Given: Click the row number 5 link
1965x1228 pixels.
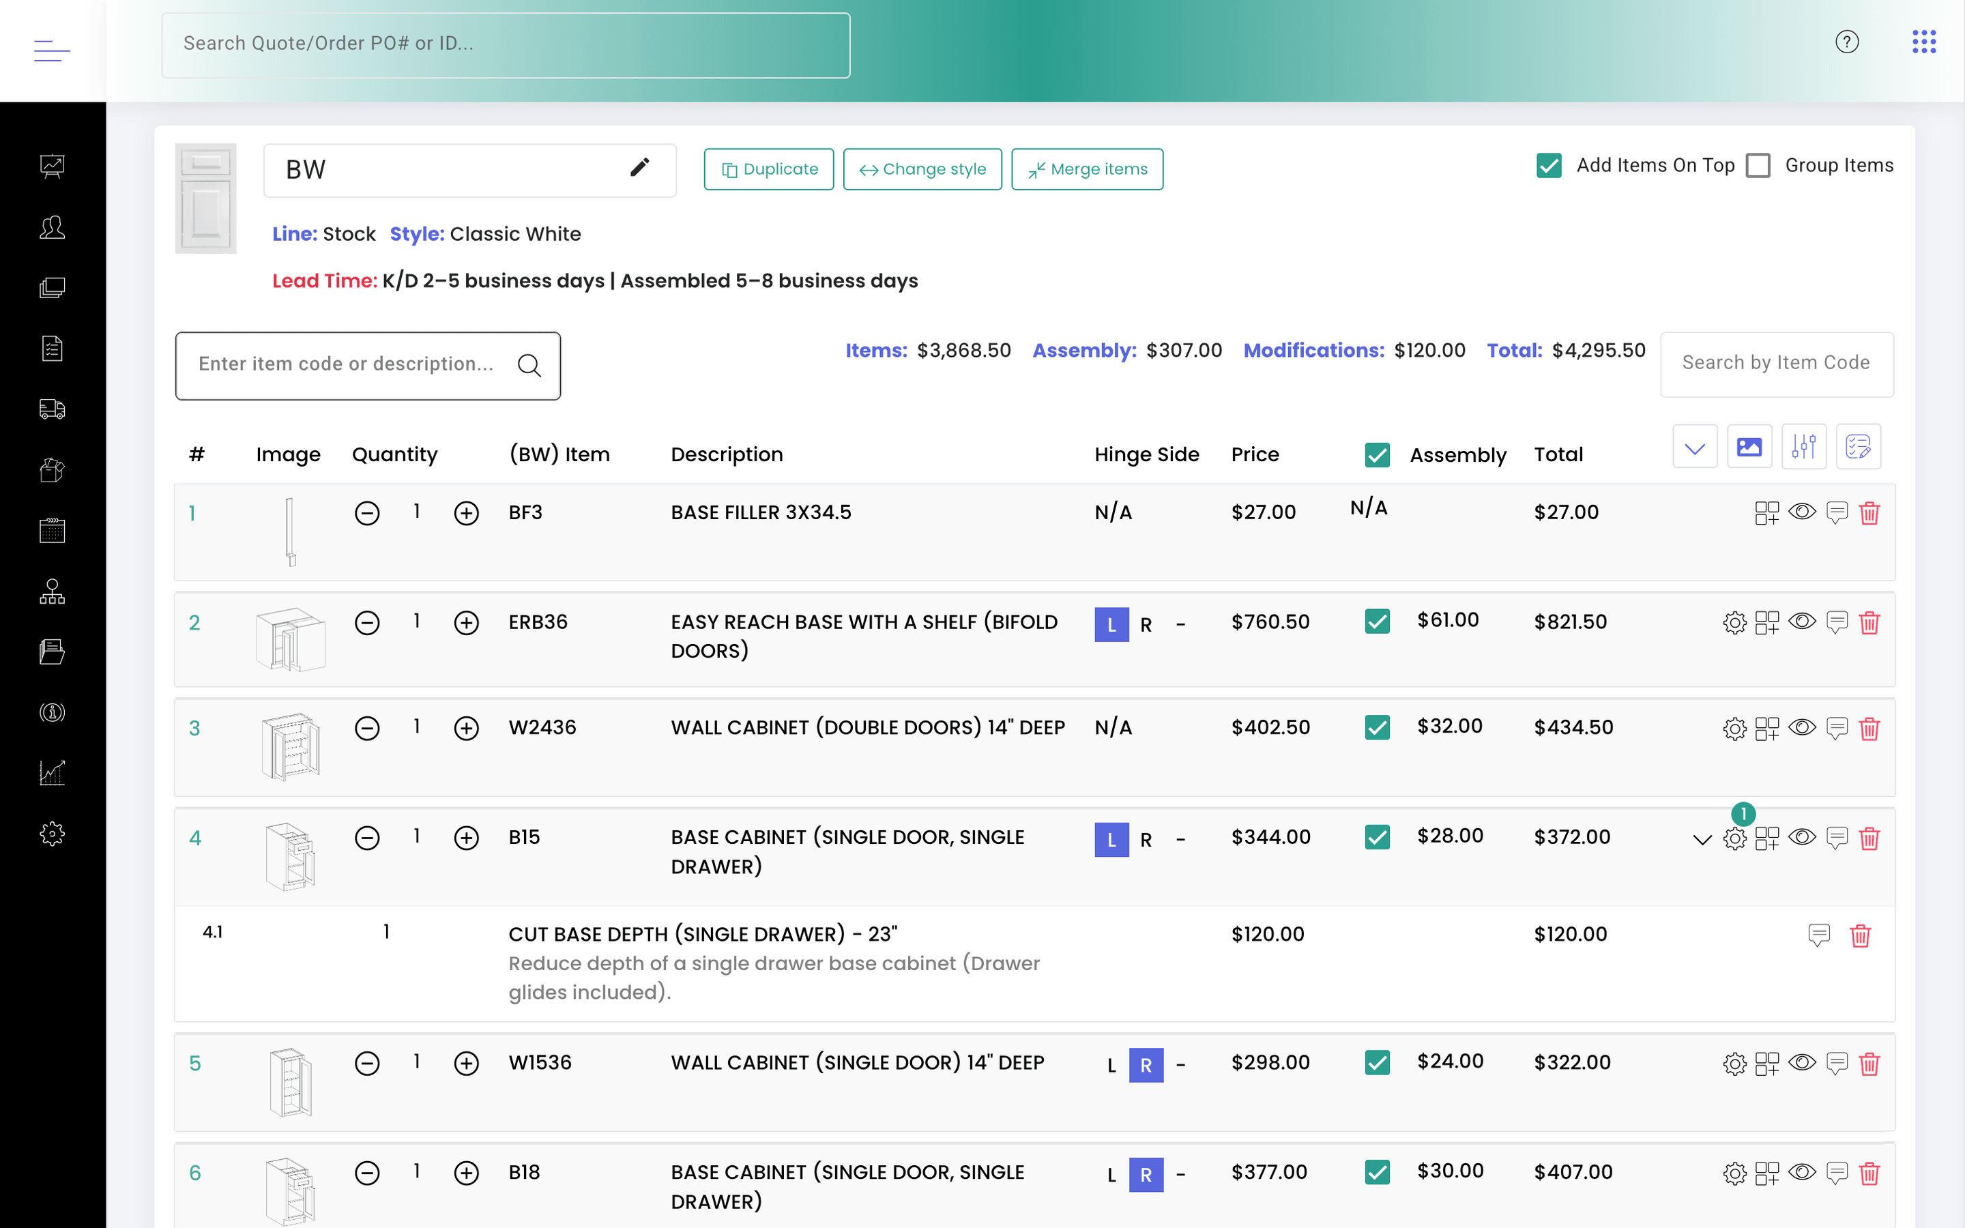Looking at the screenshot, I should pos(195,1064).
